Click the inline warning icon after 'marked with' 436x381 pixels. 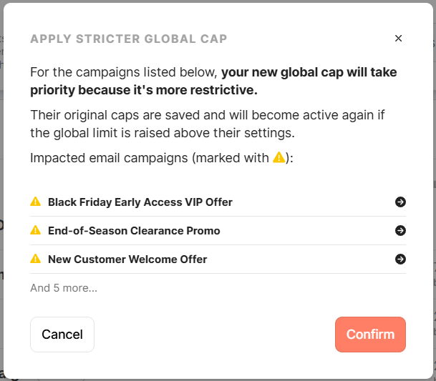(x=279, y=158)
